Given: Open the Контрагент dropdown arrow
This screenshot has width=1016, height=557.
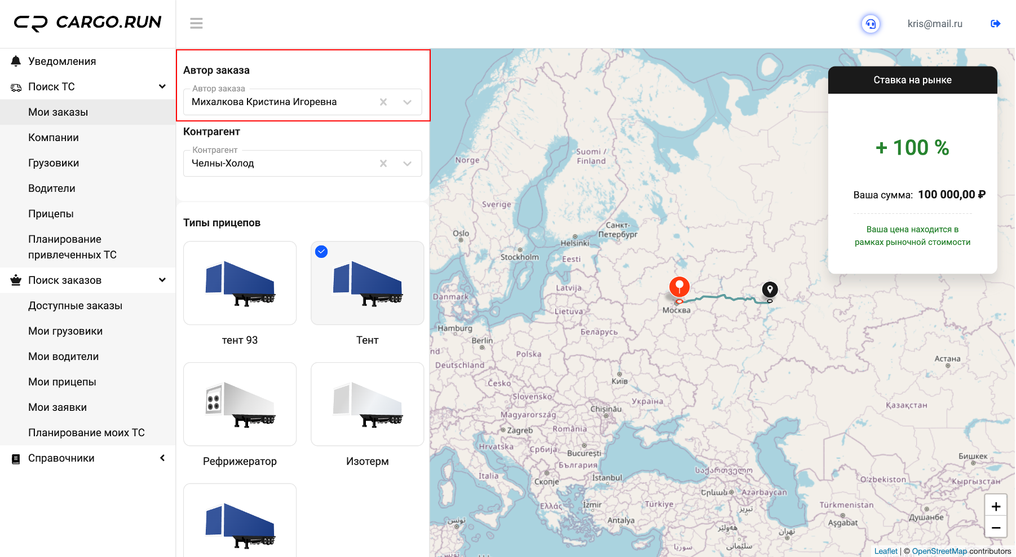Looking at the screenshot, I should pyautogui.click(x=408, y=164).
